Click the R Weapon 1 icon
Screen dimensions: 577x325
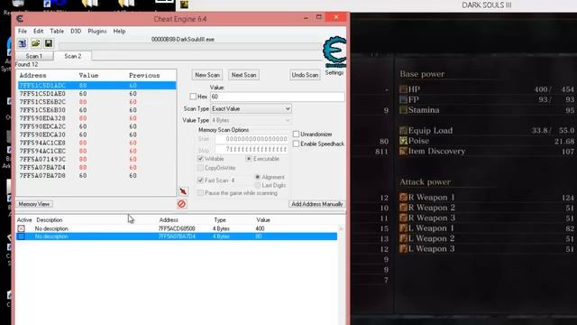click(403, 197)
